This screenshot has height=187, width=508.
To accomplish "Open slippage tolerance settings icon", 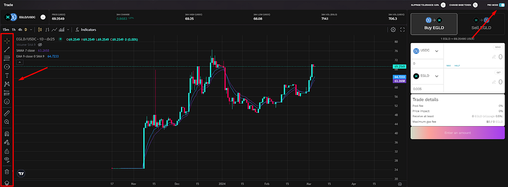I will [443, 5].
